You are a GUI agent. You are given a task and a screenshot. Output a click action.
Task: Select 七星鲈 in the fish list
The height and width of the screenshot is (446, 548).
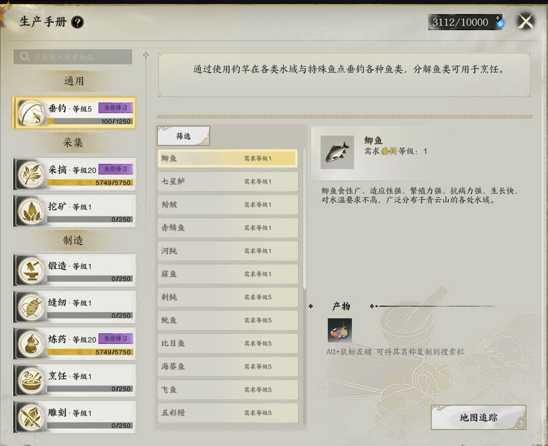[x=228, y=182]
